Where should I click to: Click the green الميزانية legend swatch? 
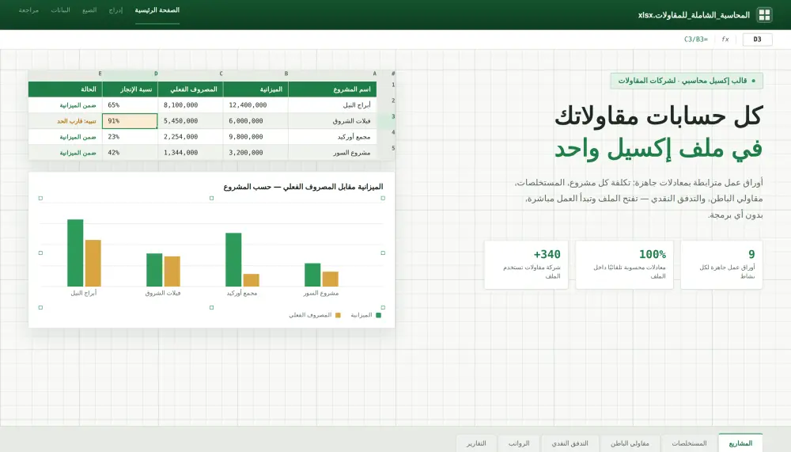(378, 315)
